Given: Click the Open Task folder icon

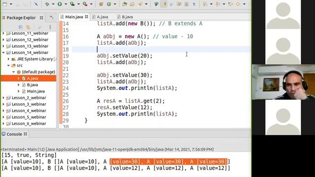Looking at the screenshot, I should click(x=132, y=4).
